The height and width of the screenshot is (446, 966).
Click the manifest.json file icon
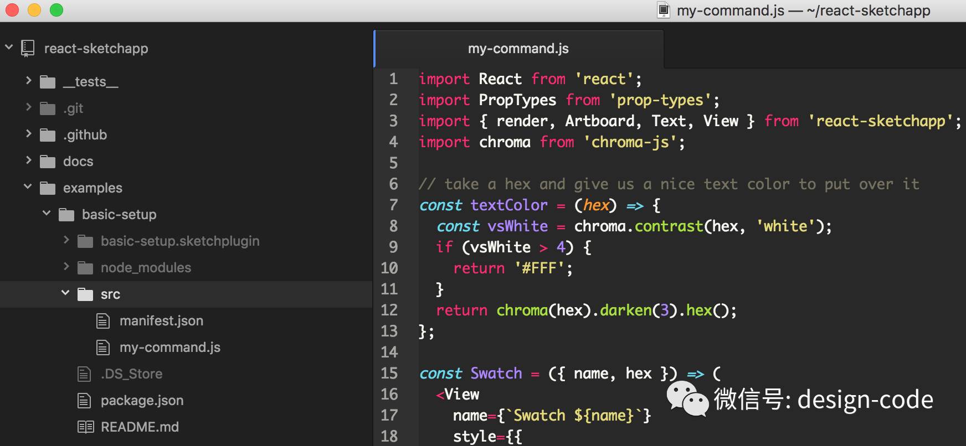pyautogui.click(x=103, y=321)
